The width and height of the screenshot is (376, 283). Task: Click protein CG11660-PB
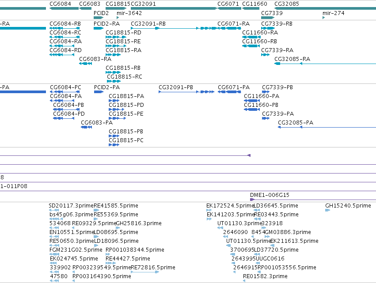coord(261,105)
